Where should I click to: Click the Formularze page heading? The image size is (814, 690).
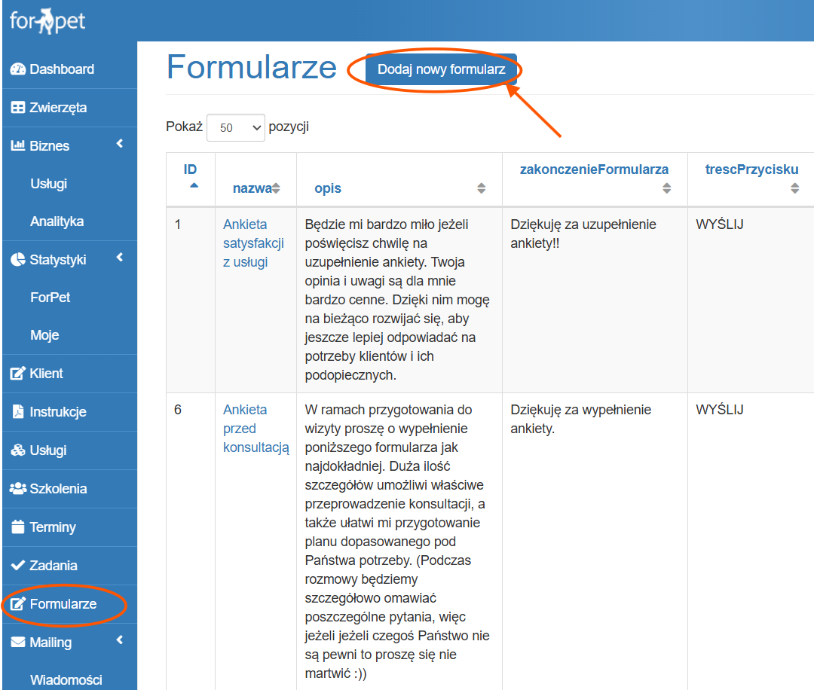(x=252, y=68)
